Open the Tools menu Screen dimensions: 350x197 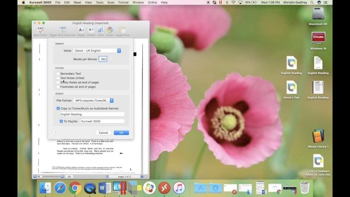point(100,2)
